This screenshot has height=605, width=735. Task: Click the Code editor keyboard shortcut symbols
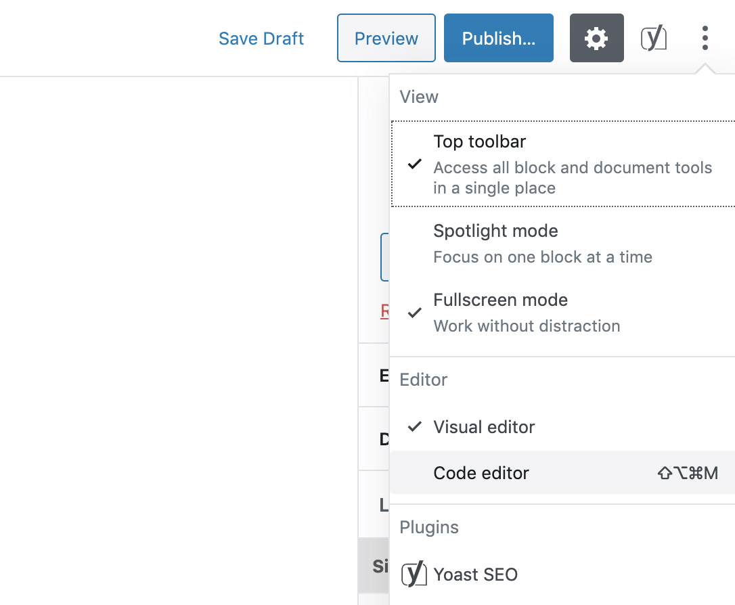coord(688,473)
